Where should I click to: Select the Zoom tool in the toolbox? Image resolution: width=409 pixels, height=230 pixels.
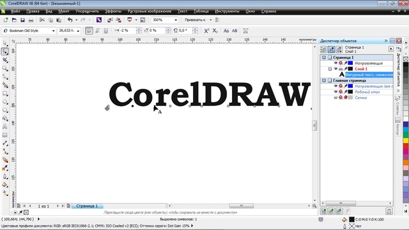point(4,68)
